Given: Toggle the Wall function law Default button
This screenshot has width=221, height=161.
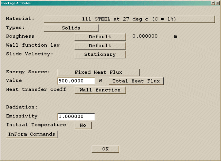Looking at the screenshot, I should [100, 45].
